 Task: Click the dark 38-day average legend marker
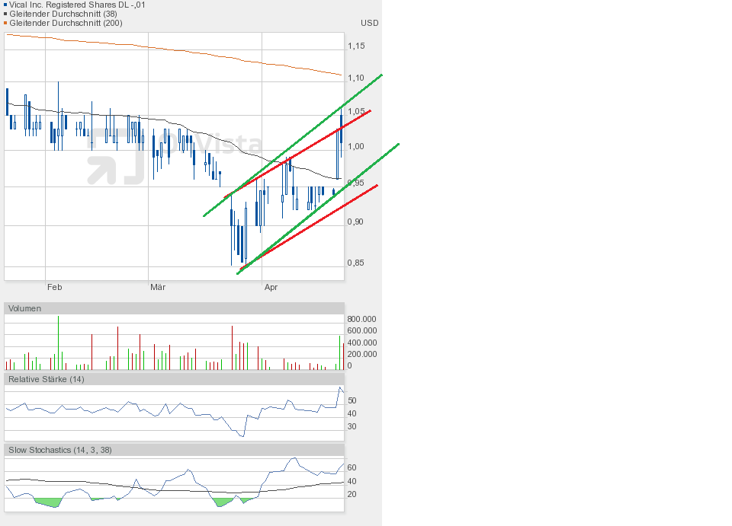(x=5, y=14)
